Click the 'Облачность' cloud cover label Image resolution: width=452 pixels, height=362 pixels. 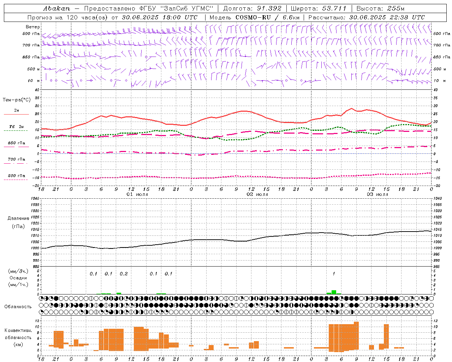tap(18, 306)
